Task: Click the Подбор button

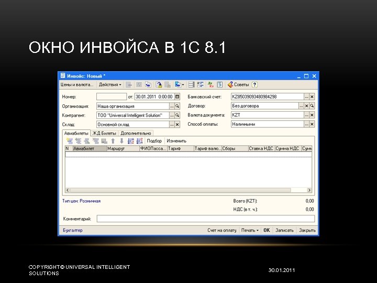Action: (x=154, y=141)
